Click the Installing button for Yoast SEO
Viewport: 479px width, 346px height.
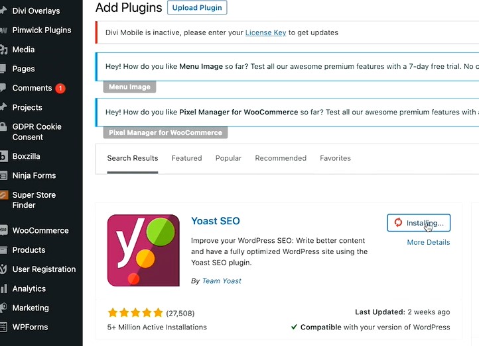point(419,223)
